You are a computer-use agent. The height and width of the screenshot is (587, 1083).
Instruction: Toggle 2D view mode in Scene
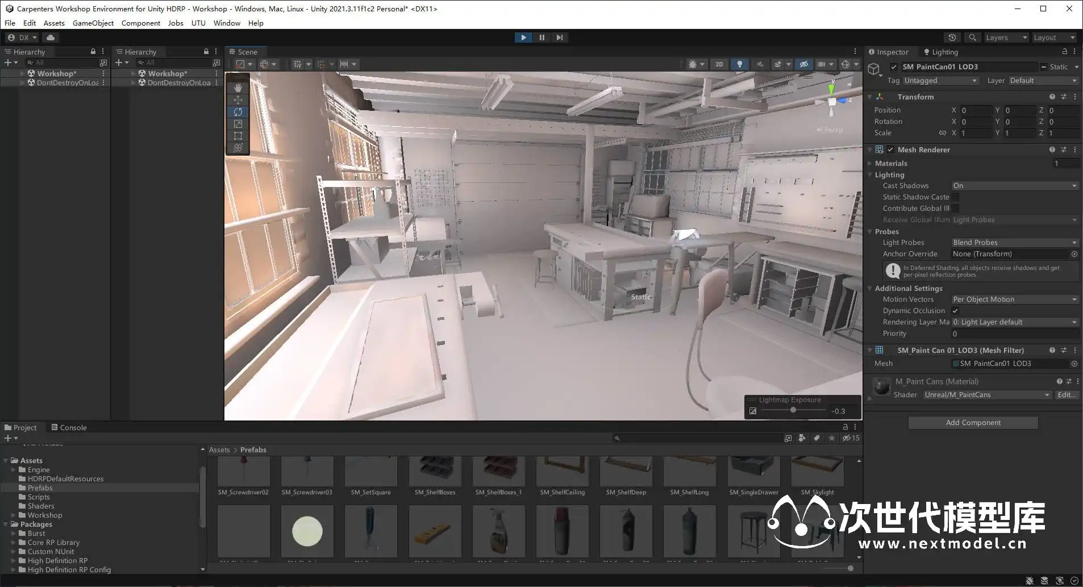[719, 64]
